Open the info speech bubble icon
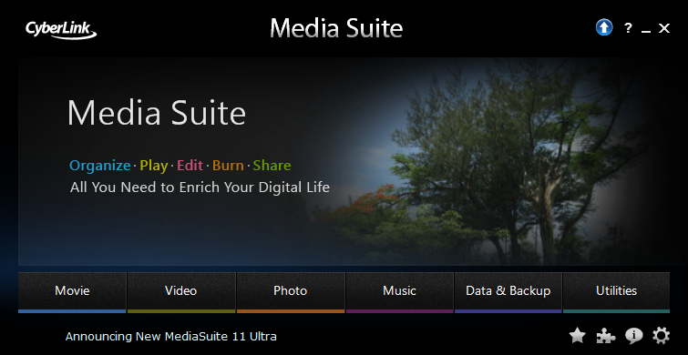This screenshot has height=355, width=688. pyautogui.click(x=633, y=336)
